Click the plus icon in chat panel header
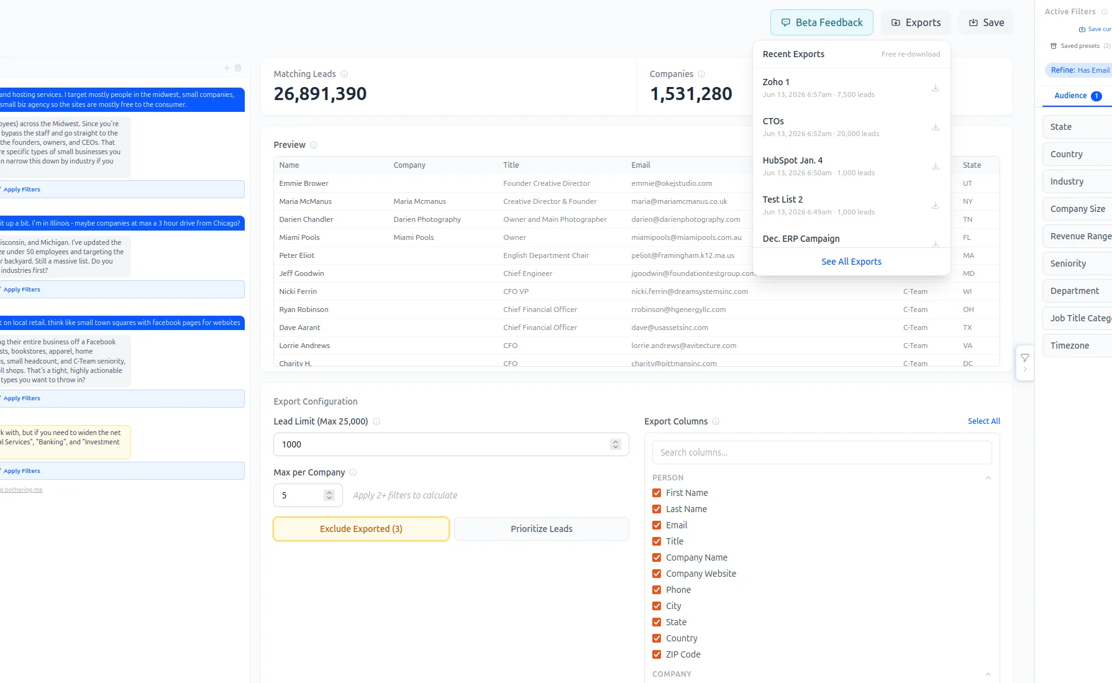 click(x=227, y=68)
